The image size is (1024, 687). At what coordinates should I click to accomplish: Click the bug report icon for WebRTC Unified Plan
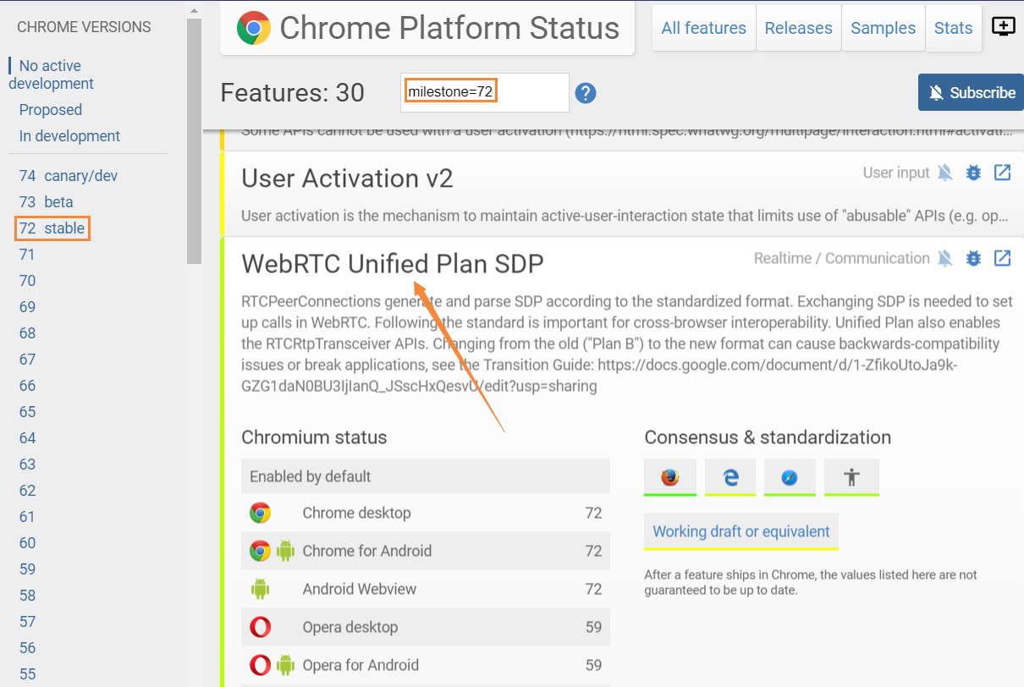pyautogui.click(x=973, y=258)
